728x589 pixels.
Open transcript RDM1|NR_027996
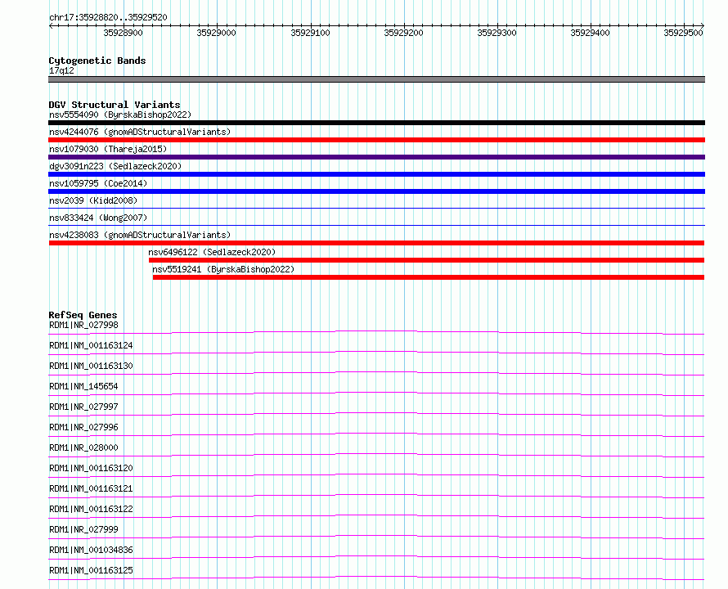[x=83, y=427]
